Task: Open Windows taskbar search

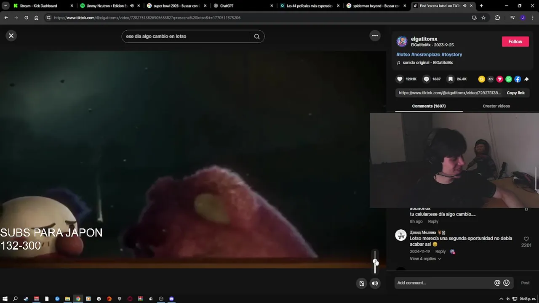Action: coord(15,299)
